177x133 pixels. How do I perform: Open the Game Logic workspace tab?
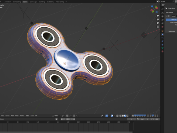33,2
